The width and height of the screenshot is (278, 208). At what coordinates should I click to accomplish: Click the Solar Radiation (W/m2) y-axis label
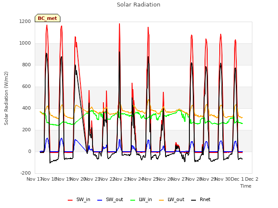coord(6,98)
